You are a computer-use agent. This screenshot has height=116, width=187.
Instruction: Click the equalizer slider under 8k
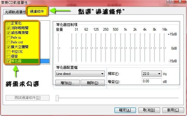click(155, 48)
